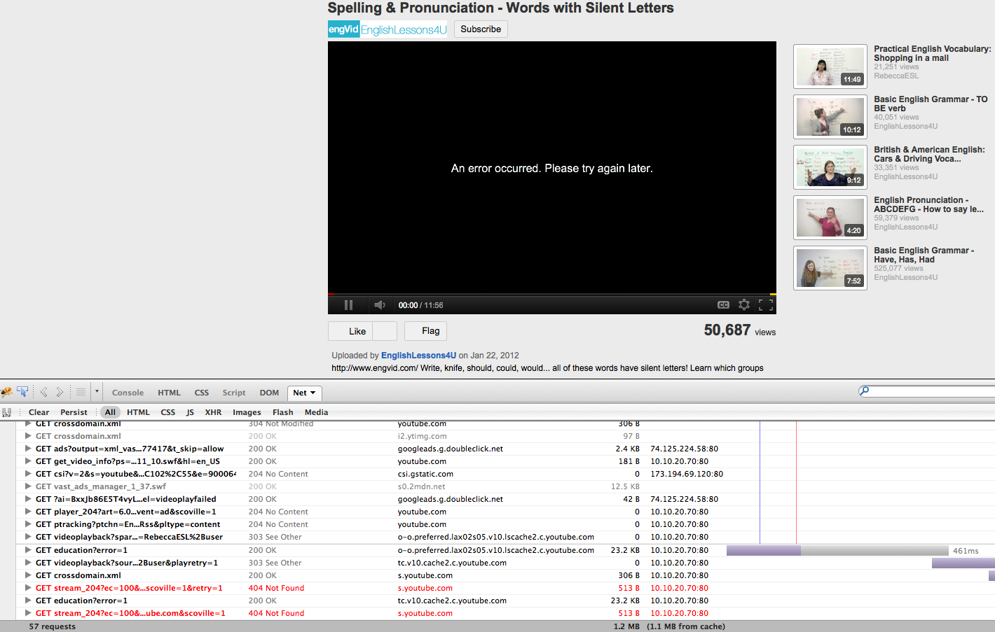995x632 pixels.
Task: Open Basic English Grammar - TO BE verb link
Action: coord(931,104)
